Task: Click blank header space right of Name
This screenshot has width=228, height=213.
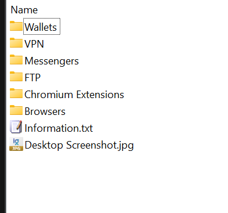Action: point(133,10)
